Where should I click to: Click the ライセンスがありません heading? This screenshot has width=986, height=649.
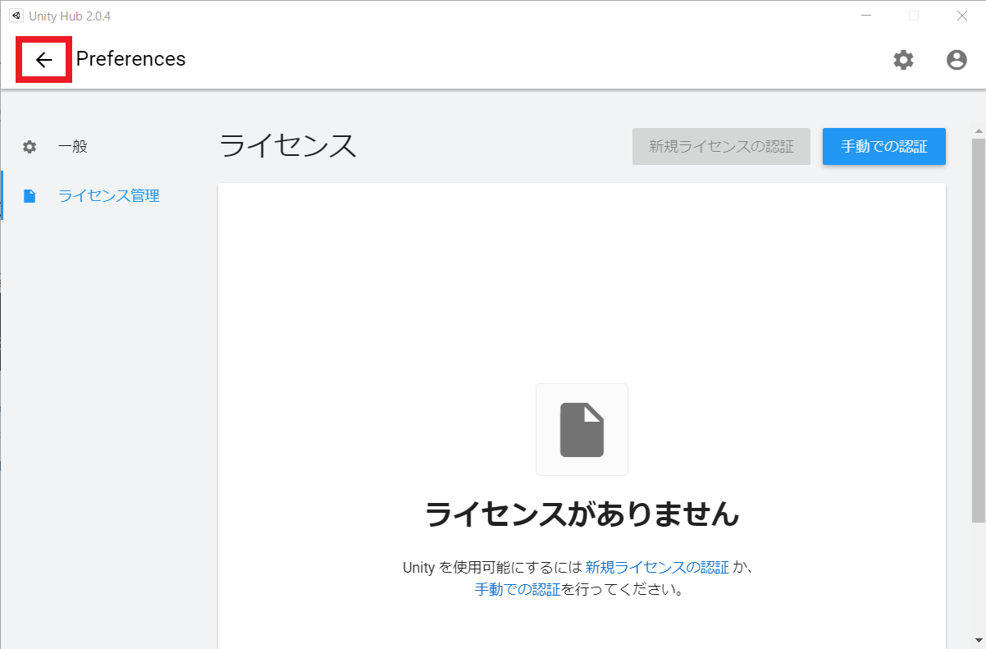point(582,514)
